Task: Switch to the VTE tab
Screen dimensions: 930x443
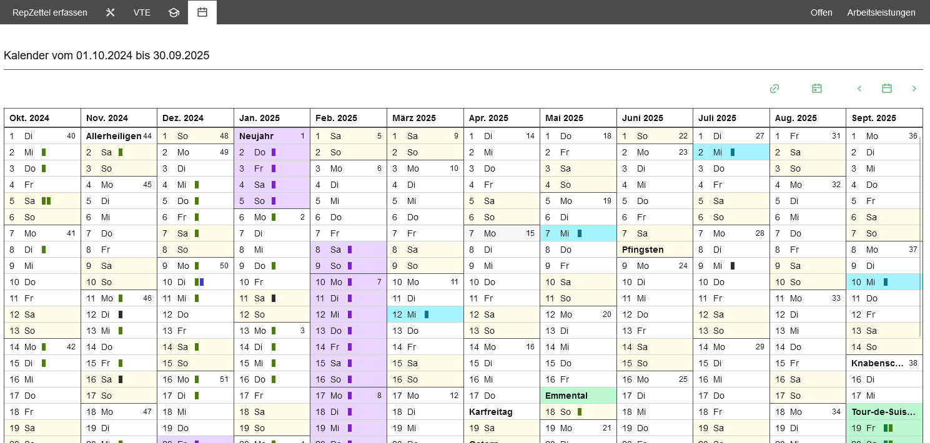Action: (142, 12)
